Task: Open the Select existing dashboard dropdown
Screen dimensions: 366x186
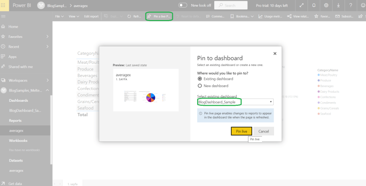Action: tap(235, 102)
